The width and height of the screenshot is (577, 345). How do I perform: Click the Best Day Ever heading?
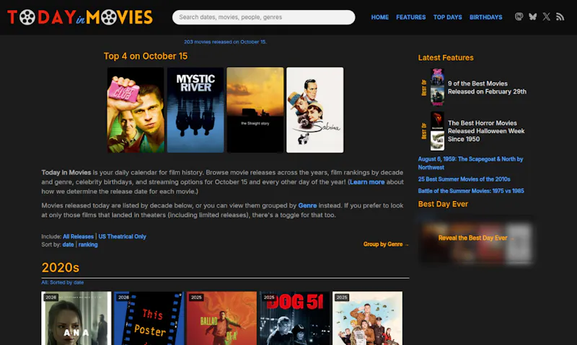443,204
